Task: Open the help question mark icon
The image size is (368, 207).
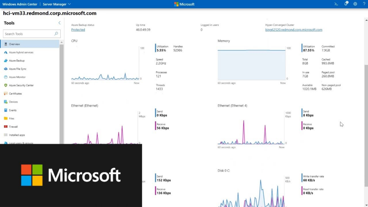Action: (x=363, y=4)
